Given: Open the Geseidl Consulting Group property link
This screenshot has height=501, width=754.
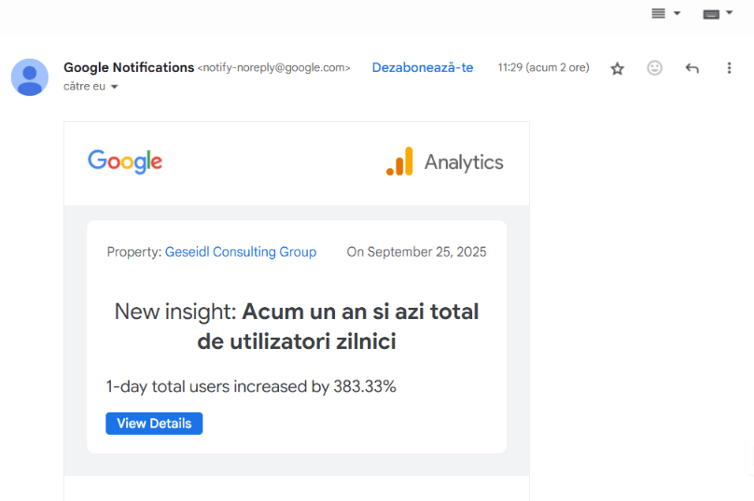Looking at the screenshot, I should [241, 252].
